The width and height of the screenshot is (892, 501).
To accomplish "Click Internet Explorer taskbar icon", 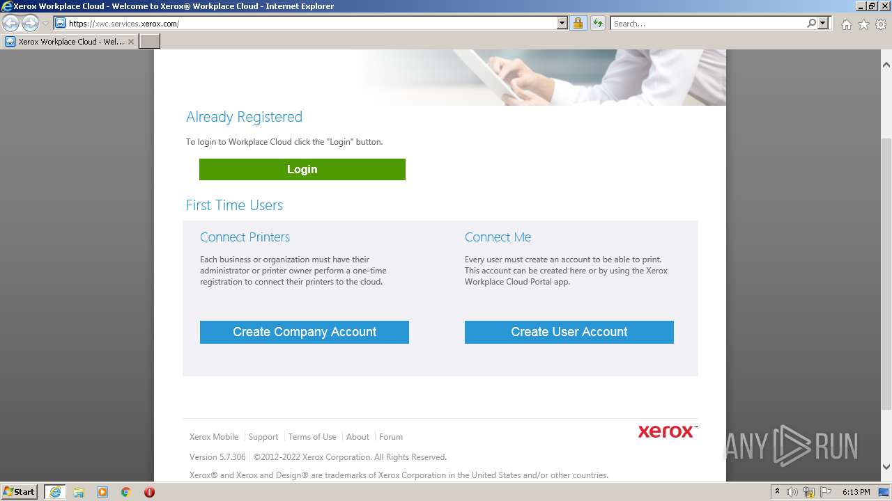I will (x=55, y=492).
